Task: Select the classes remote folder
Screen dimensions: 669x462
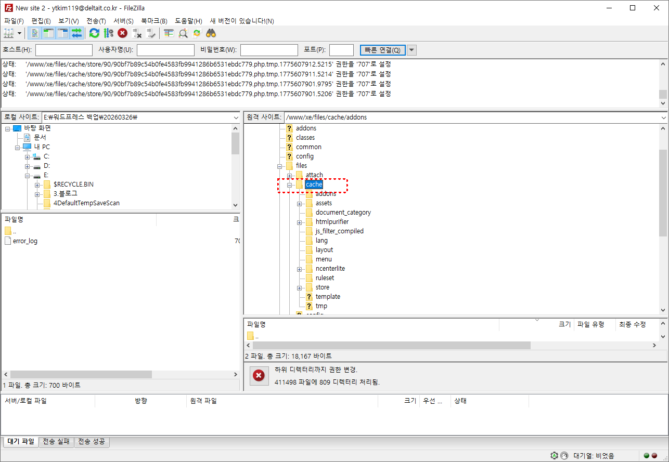Action: click(x=305, y=138)
